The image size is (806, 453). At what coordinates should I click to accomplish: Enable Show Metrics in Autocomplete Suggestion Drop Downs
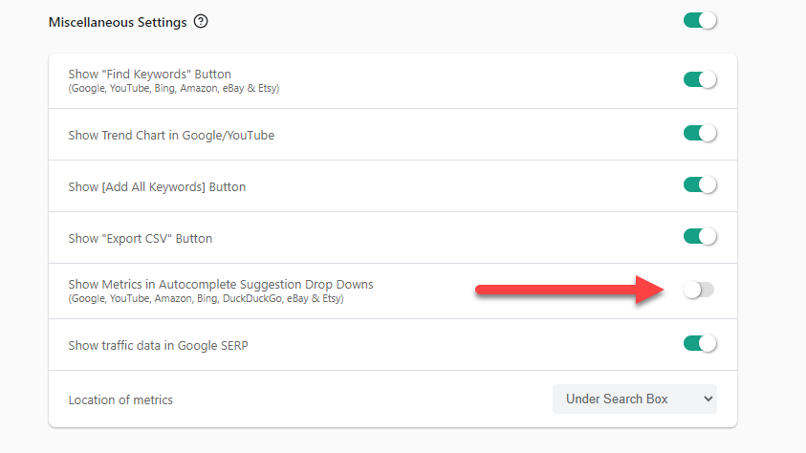click(x=699, y=290)
